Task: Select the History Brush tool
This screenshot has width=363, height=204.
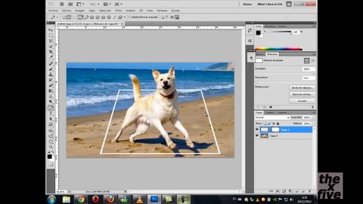Action: click(50, 80)
